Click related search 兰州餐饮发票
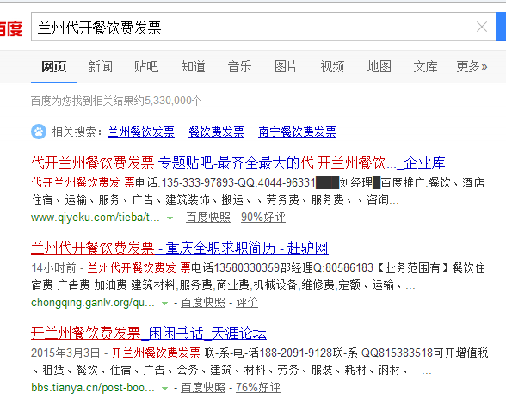The image size is (506, 405). point(141,132)
